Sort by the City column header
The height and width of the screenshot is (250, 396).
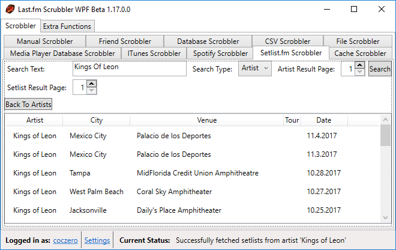coord(97,120)
